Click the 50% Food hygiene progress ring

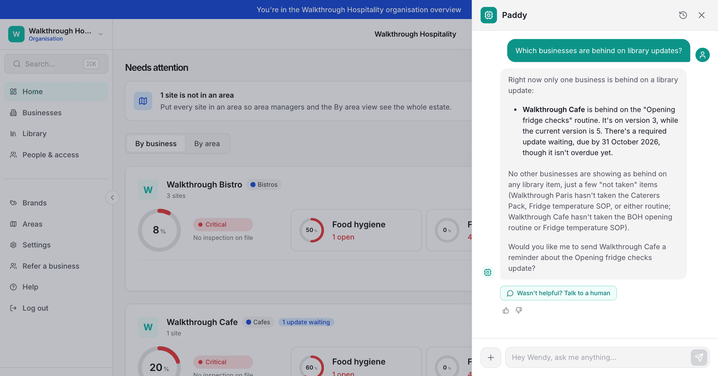pos(311,230)
